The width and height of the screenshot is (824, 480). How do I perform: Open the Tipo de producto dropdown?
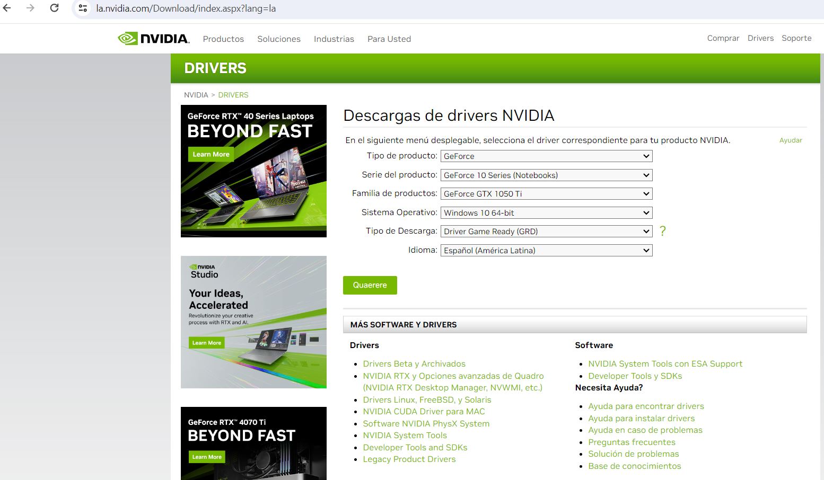(x=546, y=156)
